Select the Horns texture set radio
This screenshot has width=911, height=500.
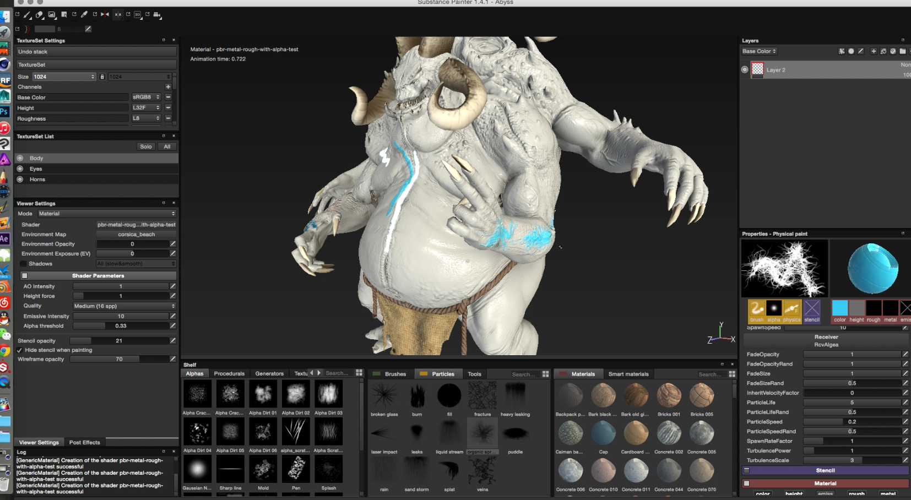pyautogui.click(x=20, y=179)
